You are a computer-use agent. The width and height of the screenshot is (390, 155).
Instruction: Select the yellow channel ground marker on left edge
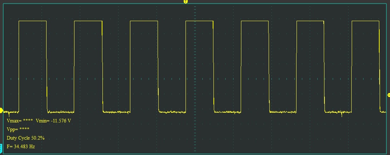(1, 111)
